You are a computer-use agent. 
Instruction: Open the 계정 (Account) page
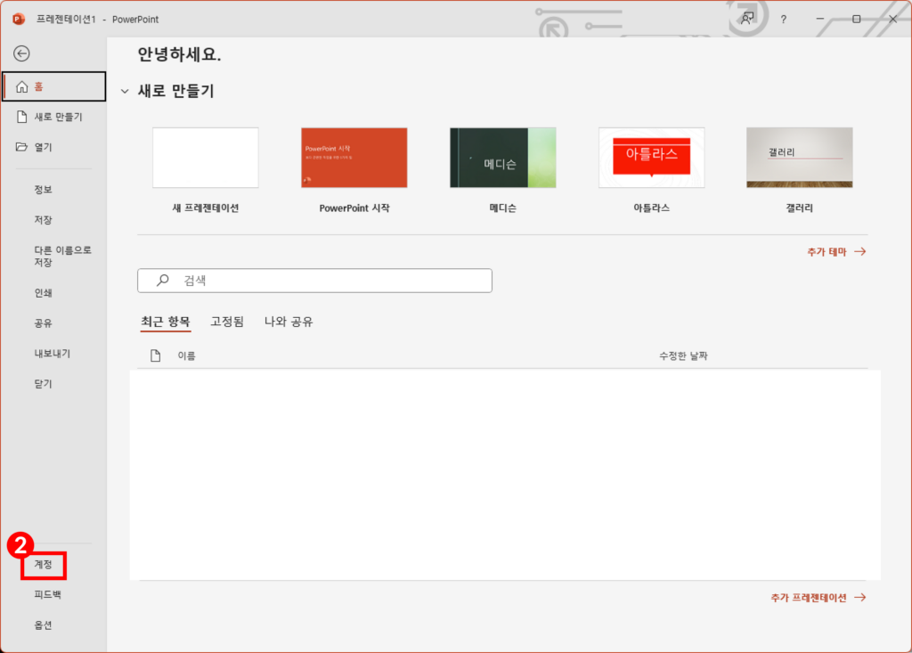44,565
